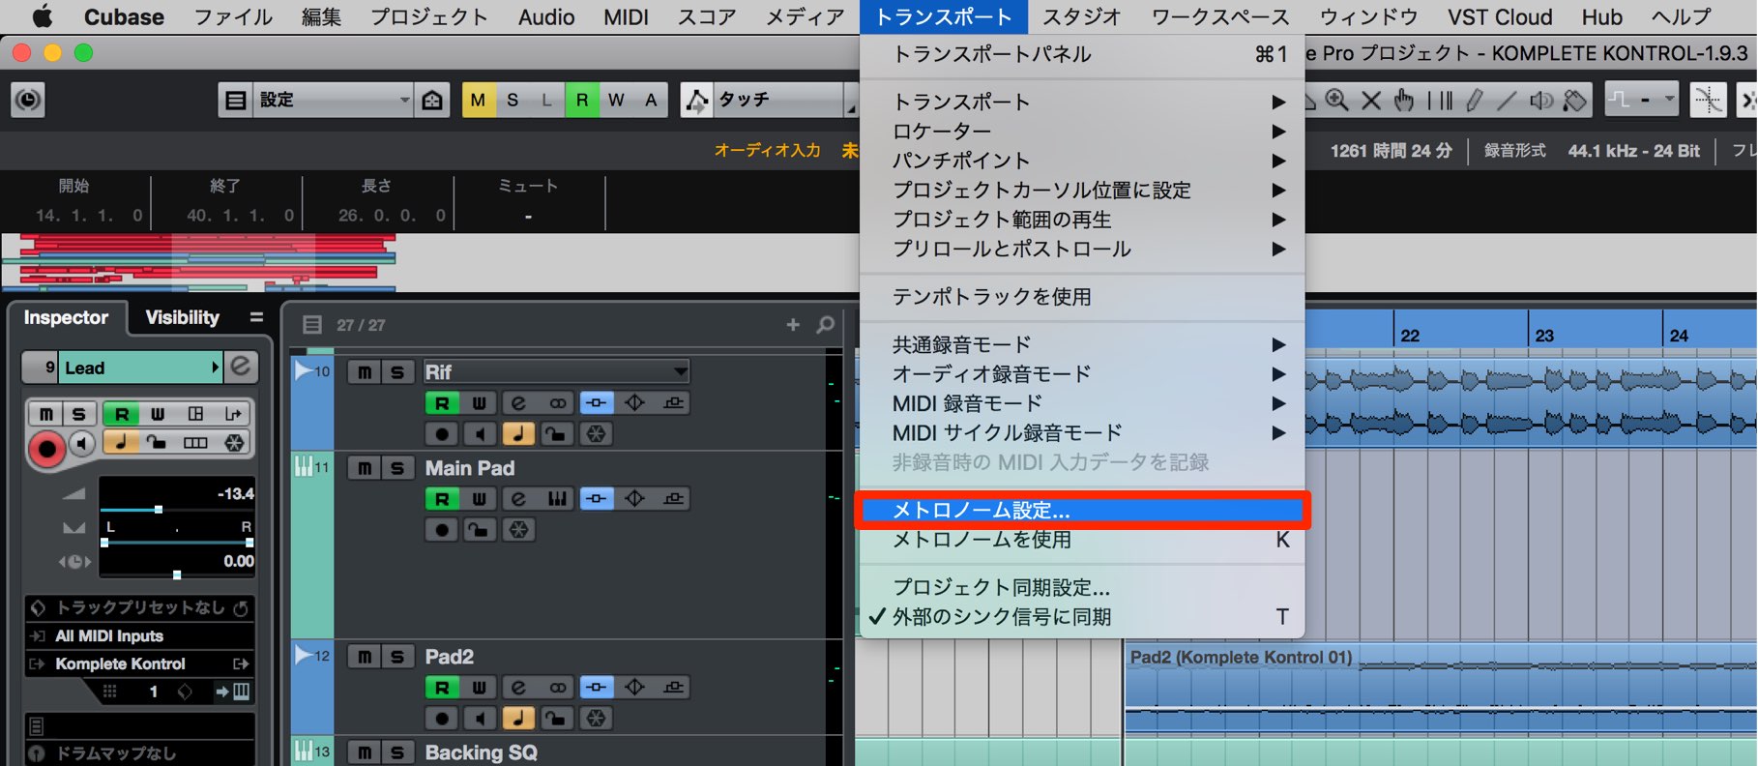Toggle Snap to Zero Crossing
Screen dimensions: 1758x766
1709,100
